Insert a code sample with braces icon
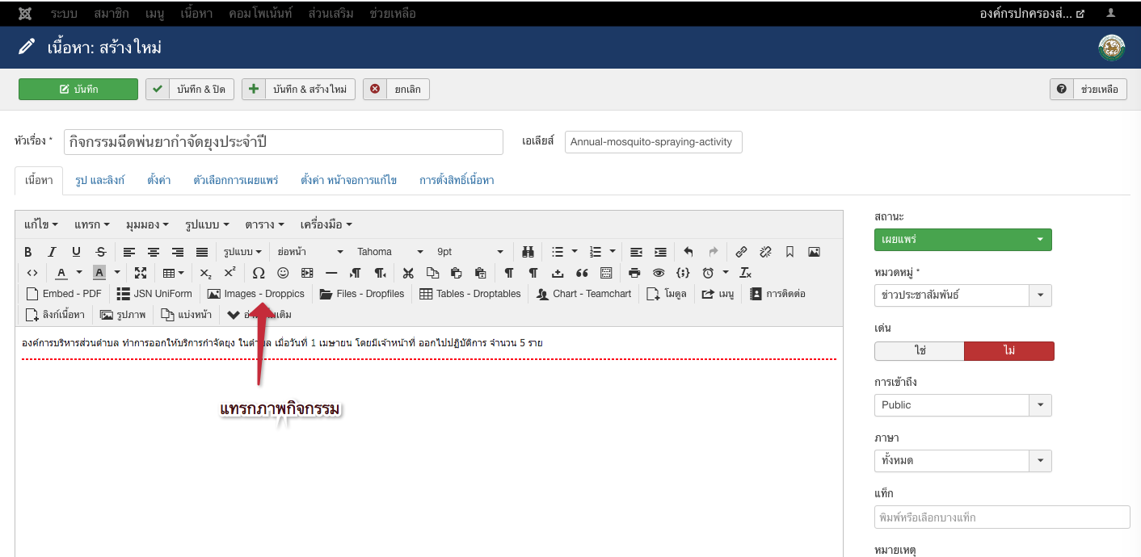This screenshot has width=1141, height=557. point(683,273)
